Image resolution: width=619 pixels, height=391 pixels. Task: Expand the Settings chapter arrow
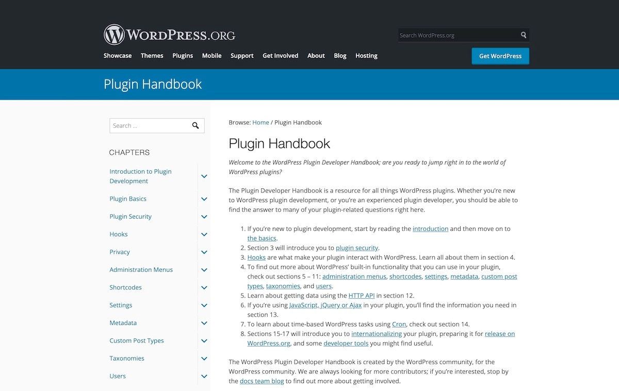point(204,305)
